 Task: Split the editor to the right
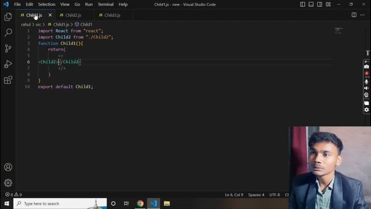coord(354,15)
